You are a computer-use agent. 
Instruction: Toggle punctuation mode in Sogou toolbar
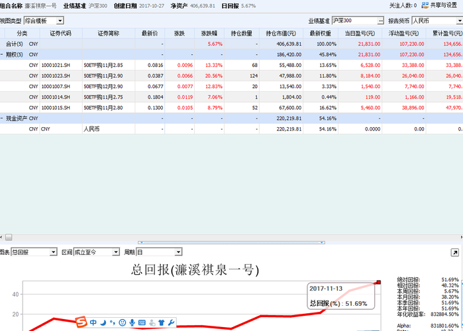[112, 323]
